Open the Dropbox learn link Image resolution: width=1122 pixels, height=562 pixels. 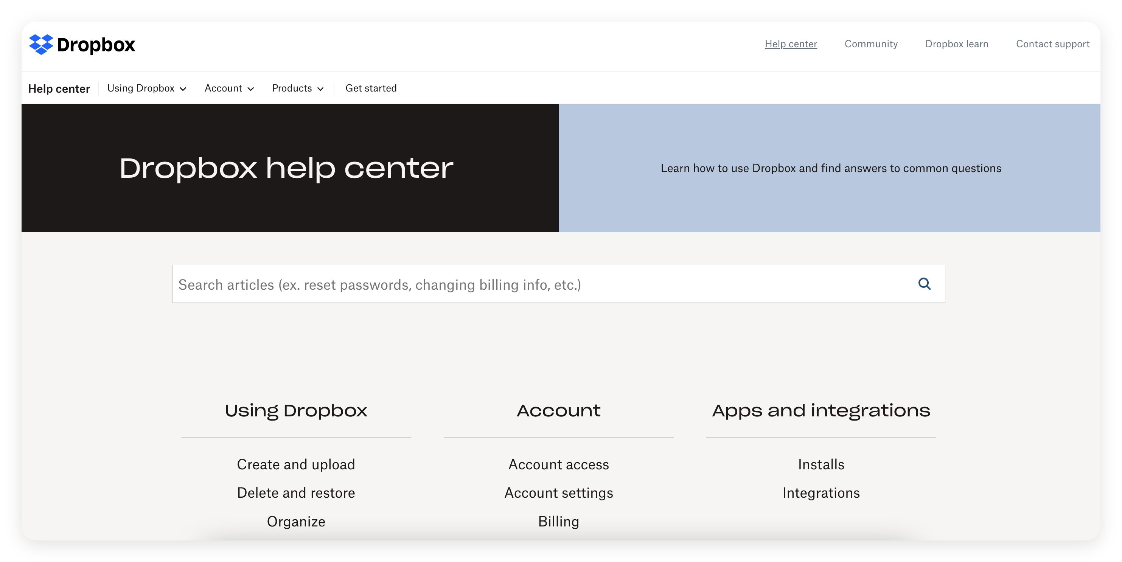click(x=957, y=44)
